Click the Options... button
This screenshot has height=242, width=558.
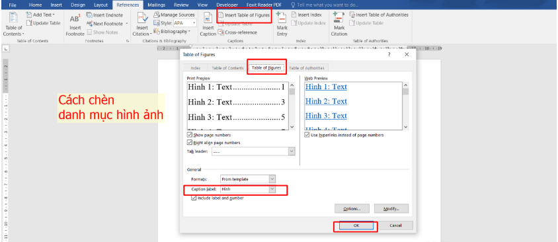(352, 208)
